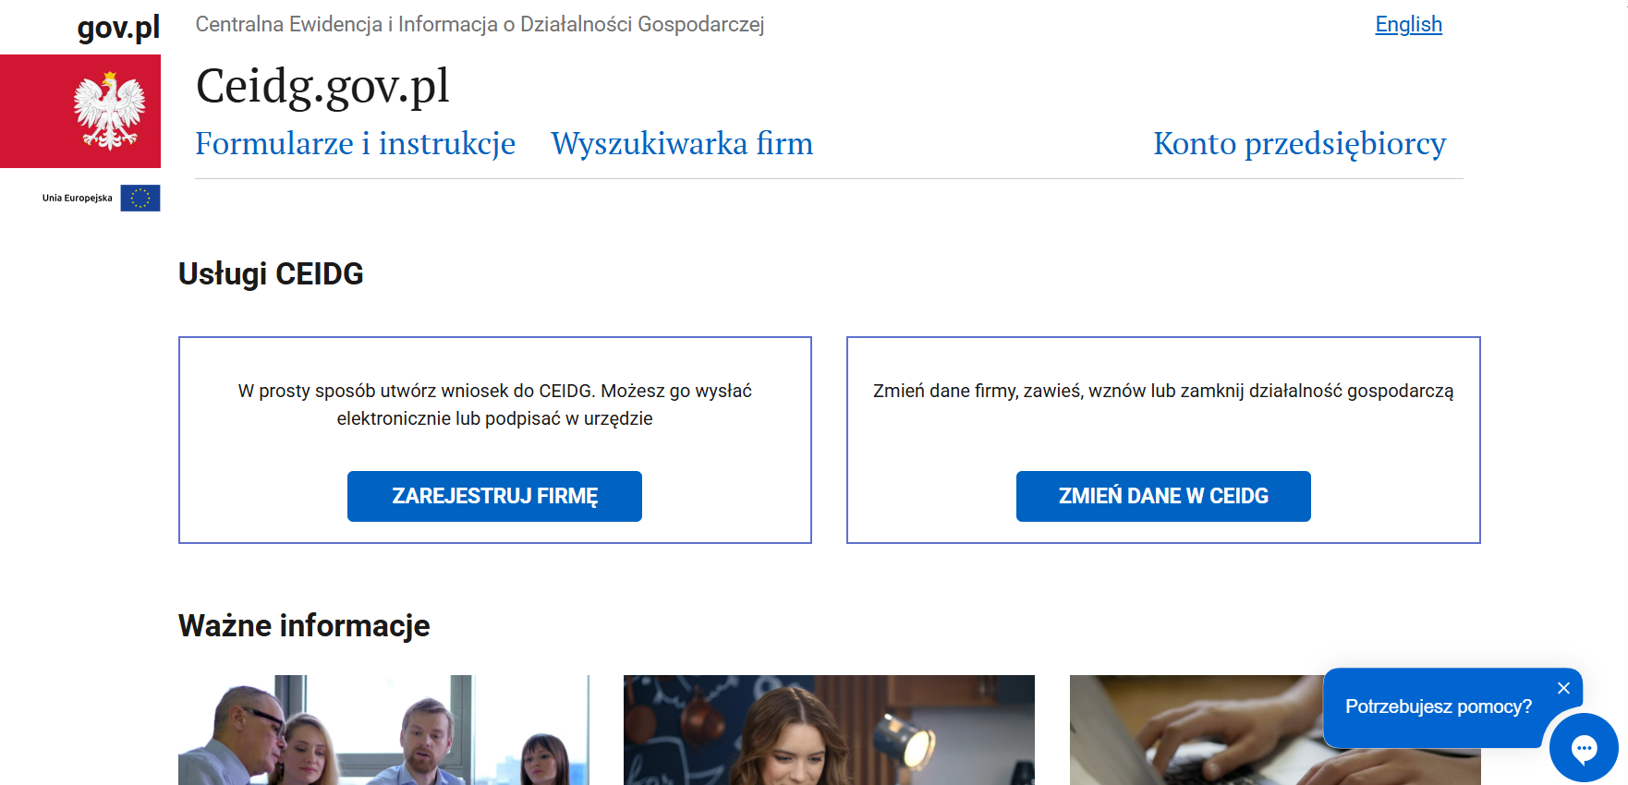Select the Ważne informacje heading
The height and width of the screenshot is (785, 1628).
click(304, 626)
